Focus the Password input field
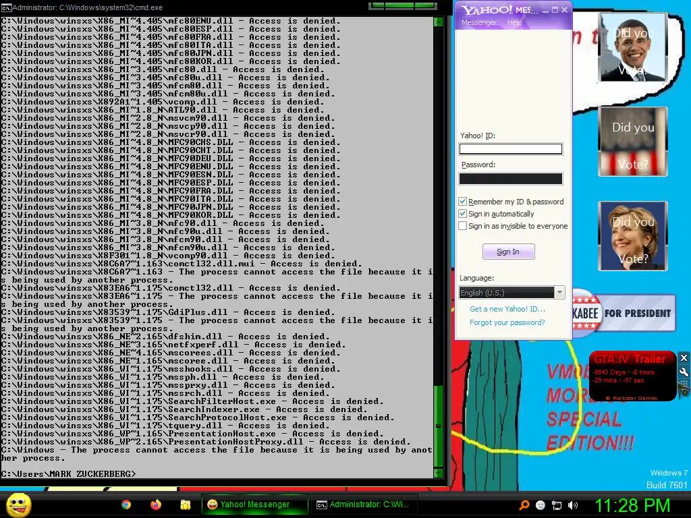Viewport: 691px width, 518px height. [511, 178]
